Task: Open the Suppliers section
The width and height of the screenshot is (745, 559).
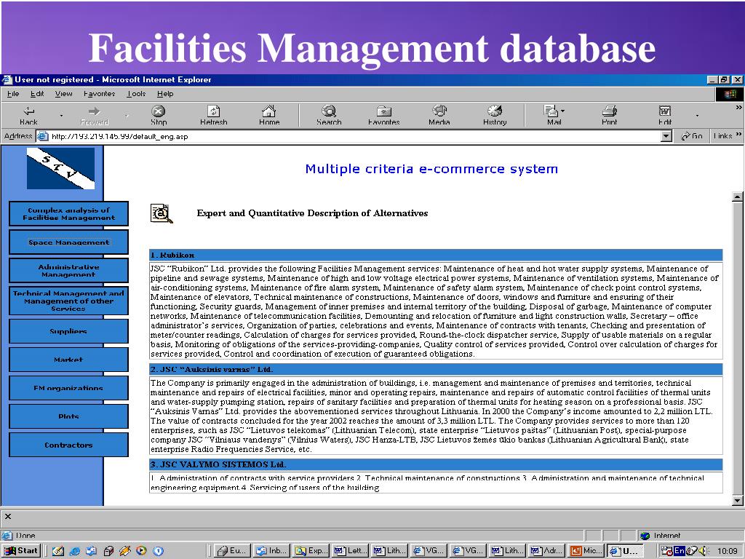Action: tap(68, 331)
